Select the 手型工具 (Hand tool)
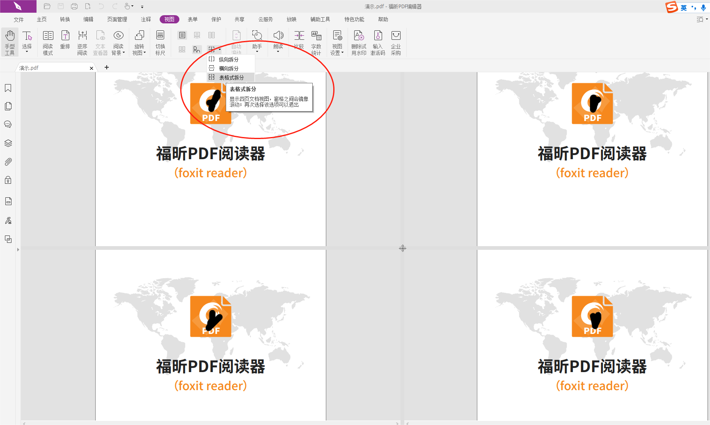The width and height of the screenshot is (710, 425). (10, 41)
